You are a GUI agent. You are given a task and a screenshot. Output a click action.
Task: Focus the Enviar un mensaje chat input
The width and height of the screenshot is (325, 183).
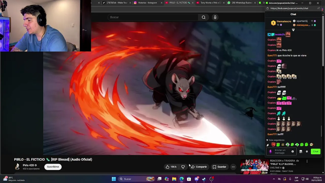point(282,151)
